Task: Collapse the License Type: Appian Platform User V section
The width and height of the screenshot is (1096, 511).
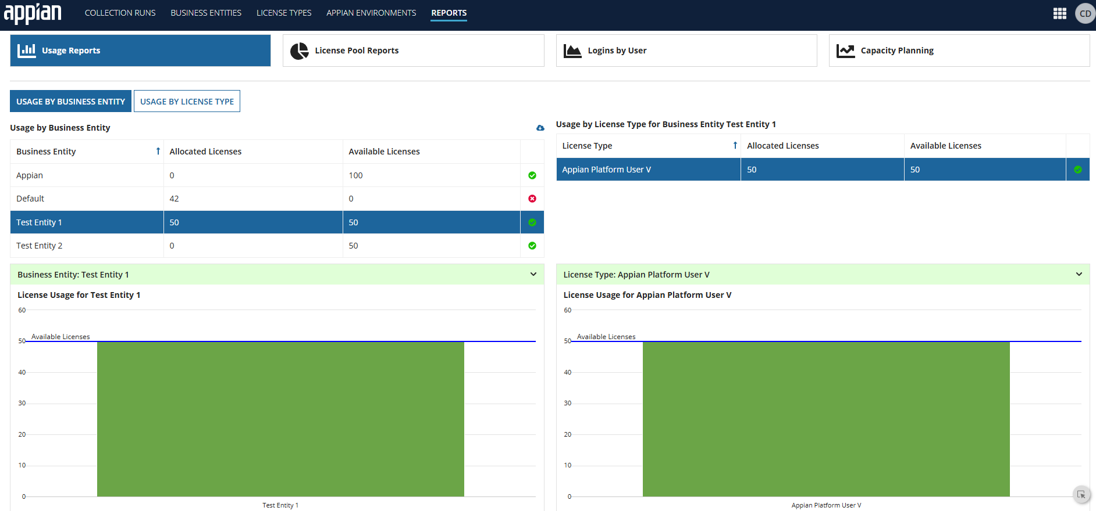Action: coord(1079,274)
